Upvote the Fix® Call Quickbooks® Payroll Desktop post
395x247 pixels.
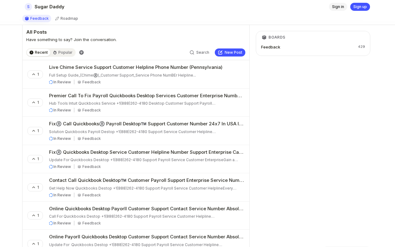point(35,131)
